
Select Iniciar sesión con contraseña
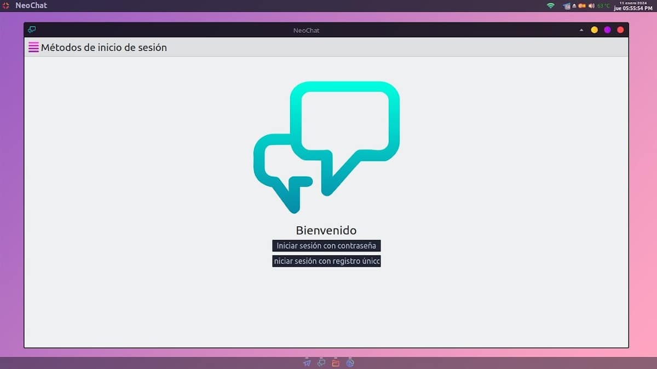pyautogui.click(x=326, y=245)
